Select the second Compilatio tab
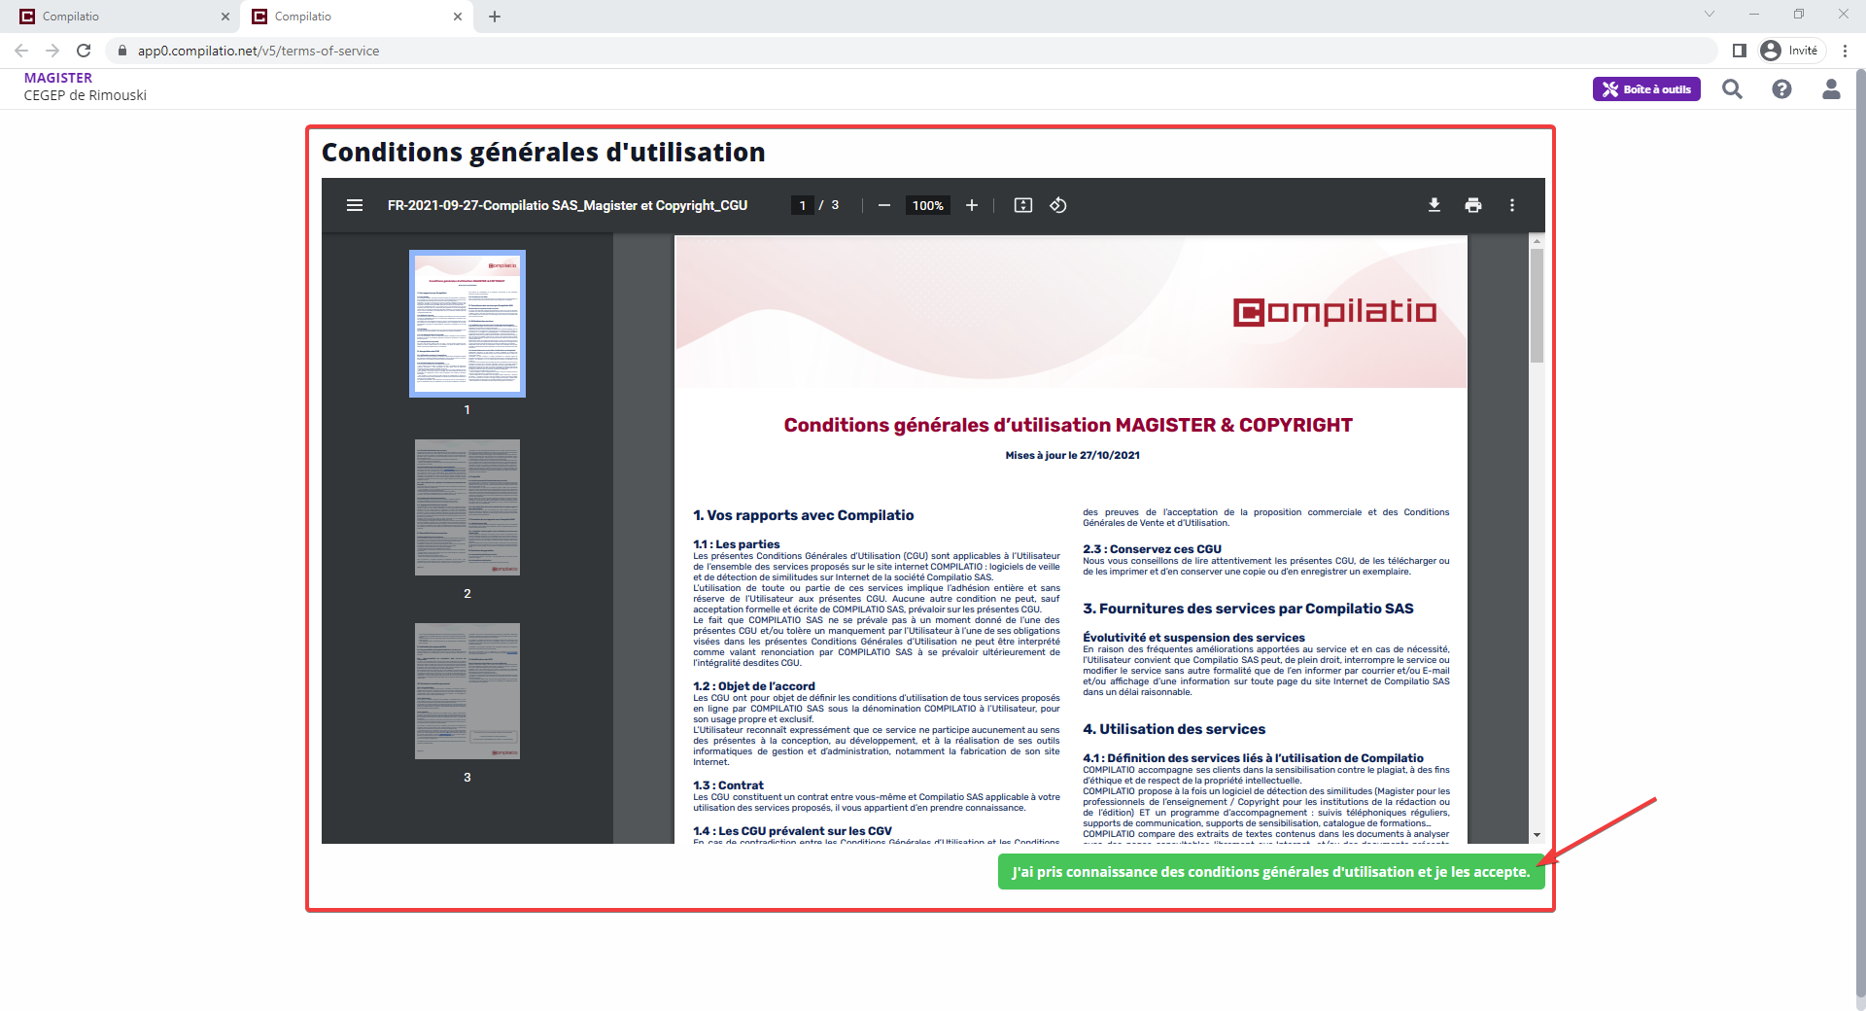This screenshot has height=1011, width=1866. [354, 17]
